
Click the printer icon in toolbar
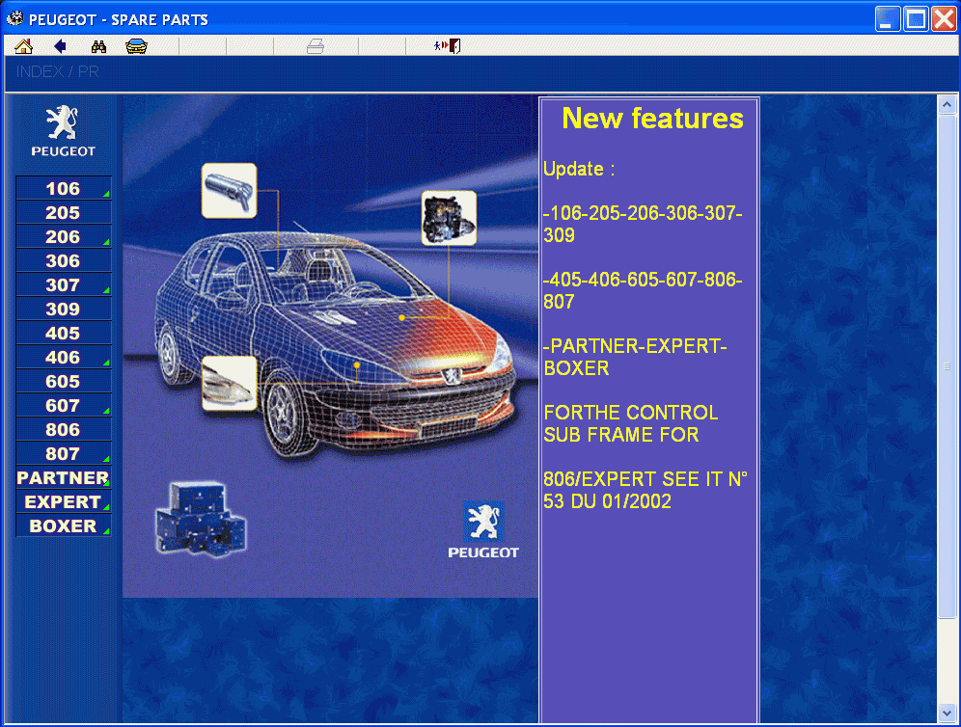tap(316, 46)
